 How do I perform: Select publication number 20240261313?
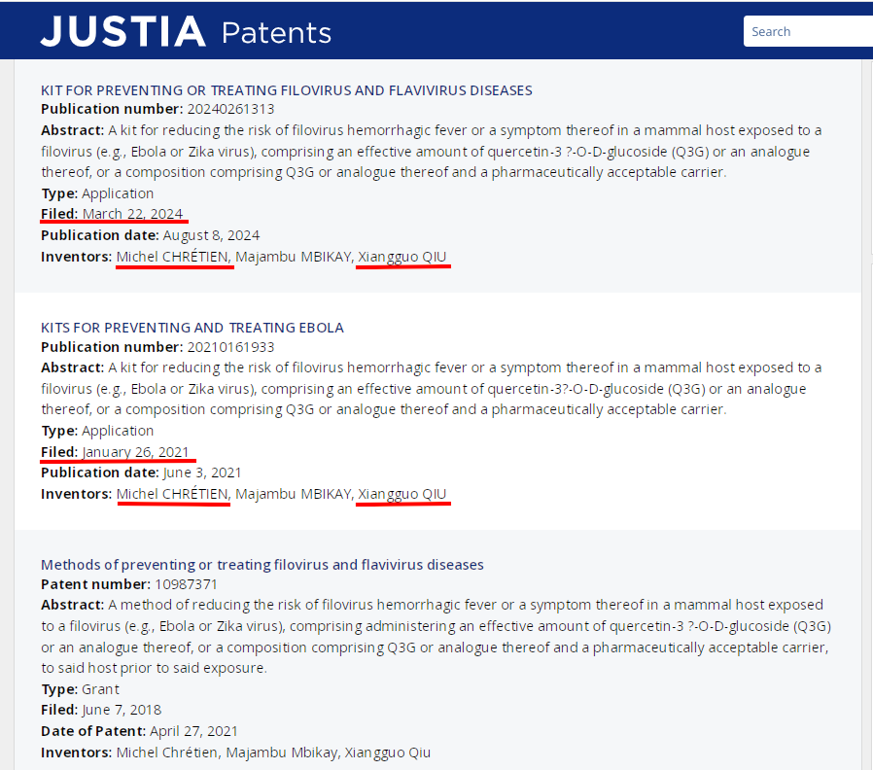click(230, 109)
